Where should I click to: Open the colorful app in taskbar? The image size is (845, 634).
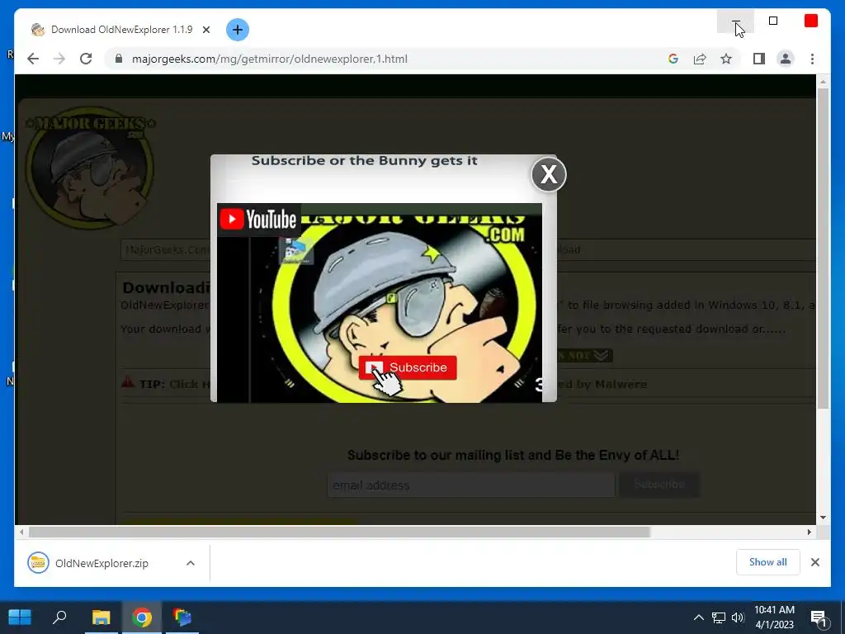point(182,617)
